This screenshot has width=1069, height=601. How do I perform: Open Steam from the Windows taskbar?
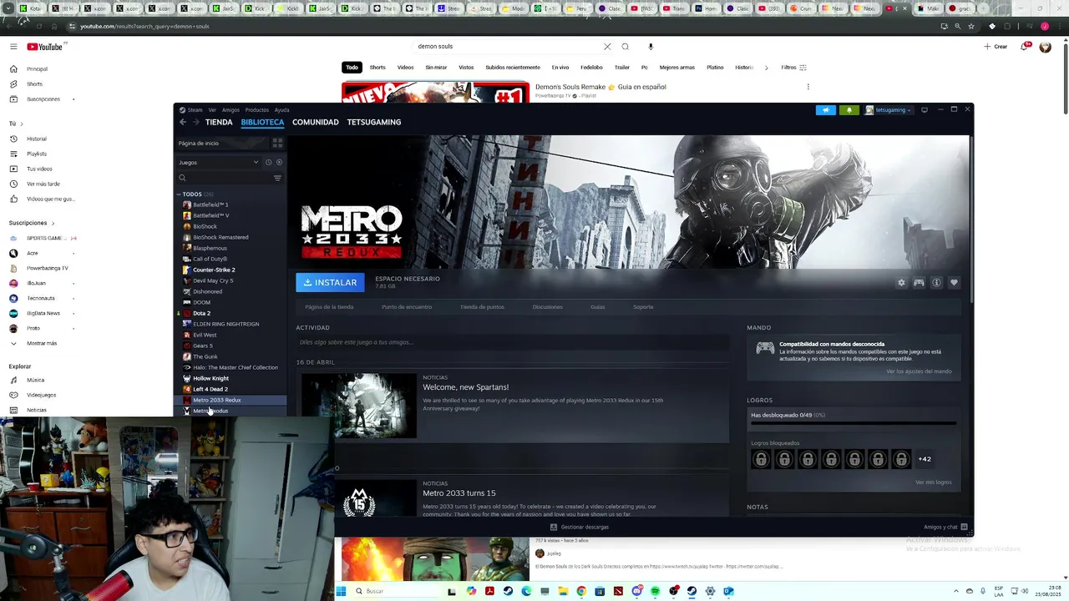tap(692, 591)
